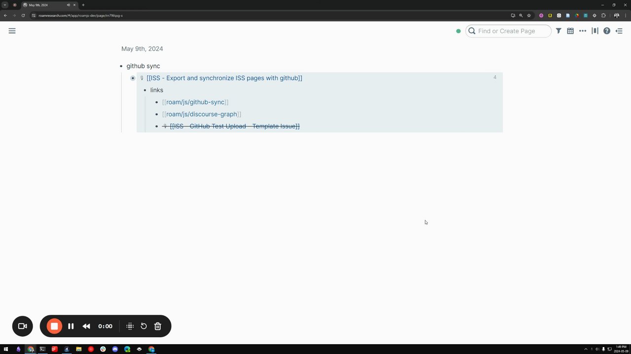Open the Windows Start menu
Viewport: 631px width, 354px height.
(x=6, y=349)
